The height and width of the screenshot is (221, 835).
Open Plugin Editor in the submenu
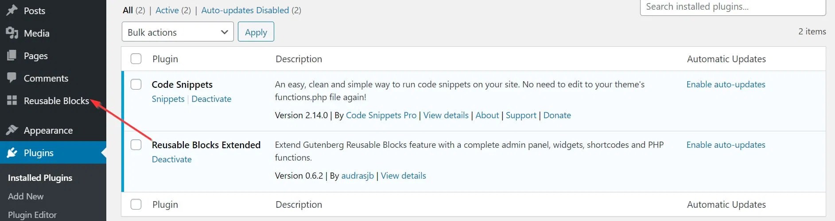tap(32, 215)
